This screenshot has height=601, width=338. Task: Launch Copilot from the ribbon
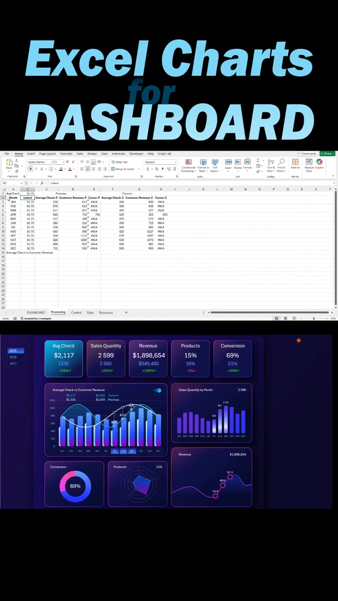coord(319,164)
